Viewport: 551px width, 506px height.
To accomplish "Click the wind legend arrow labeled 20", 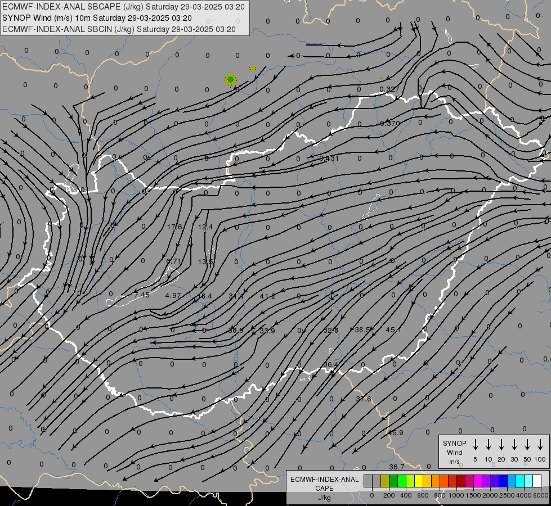I will coord(501,445).
